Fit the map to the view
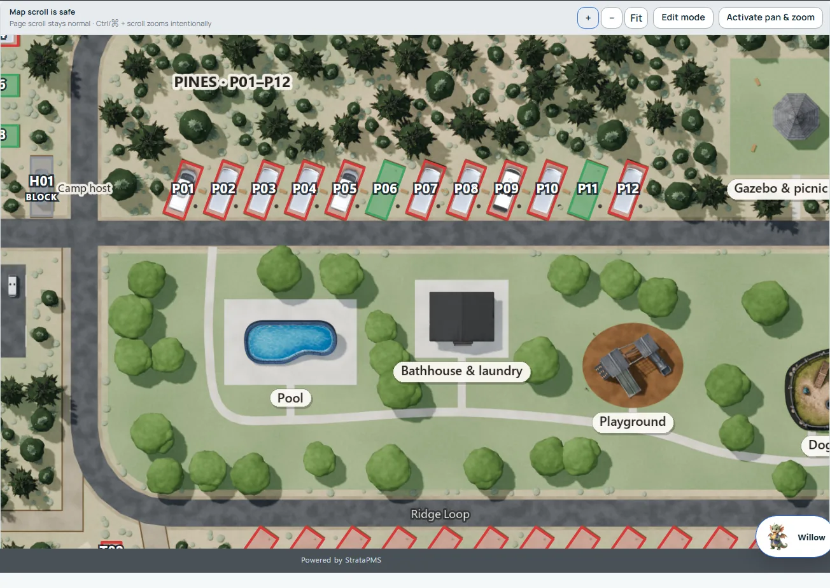 [x=636, y=18]
